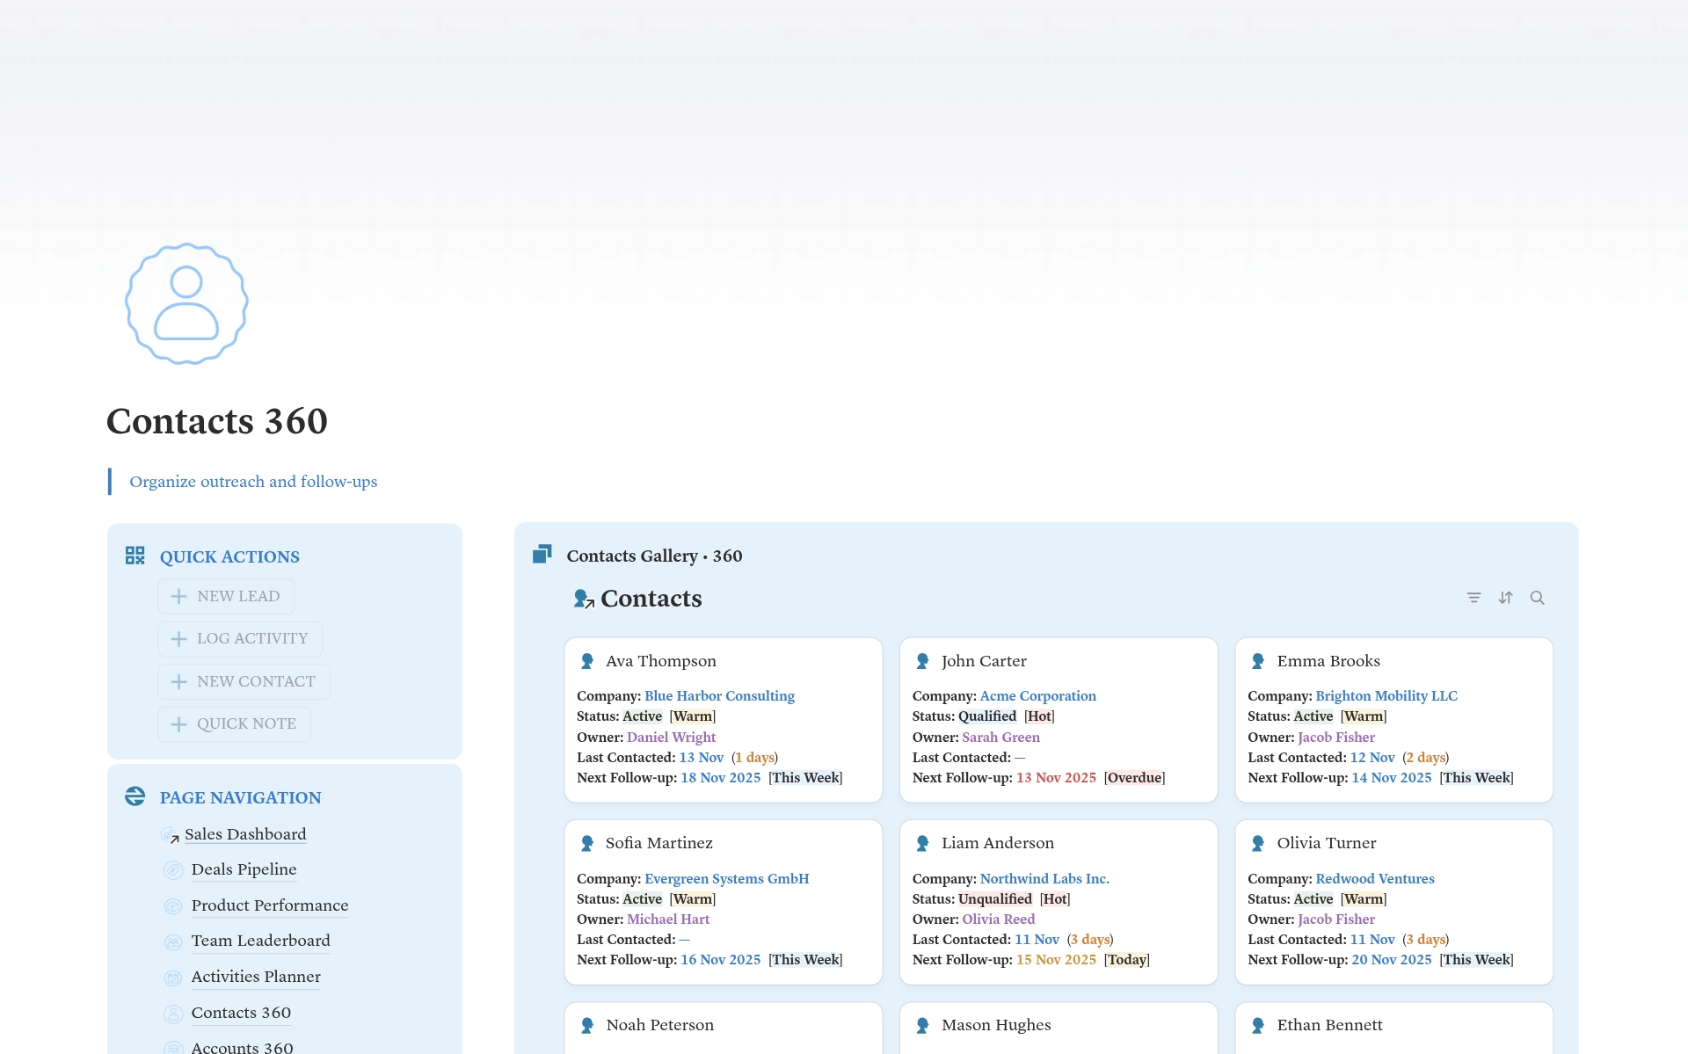Click Redwood Ventures company link
Image resolution: width=1688 pixels, height=1054 pixels.
(1374, 879)
